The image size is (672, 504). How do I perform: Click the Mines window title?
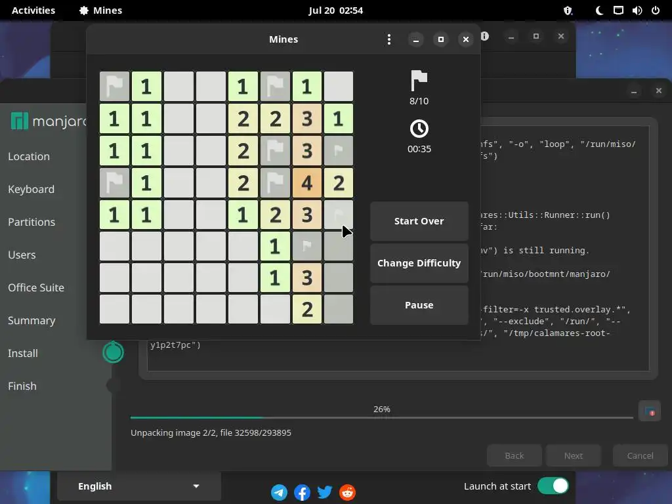[283, 39]
